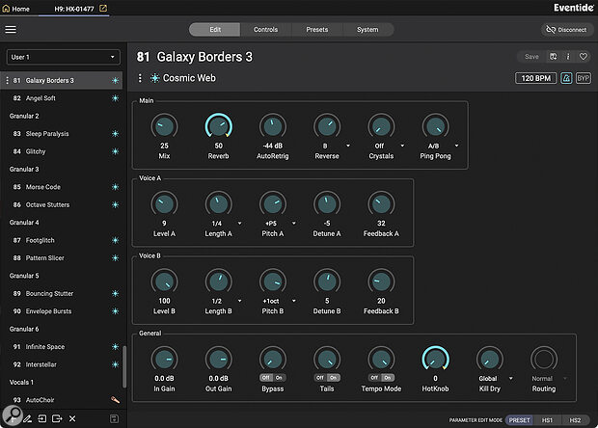The image size is (598, 428).
Task: Switch to the Presets tab
Action: coord(317,29)
